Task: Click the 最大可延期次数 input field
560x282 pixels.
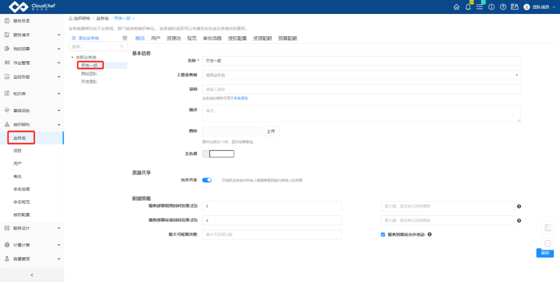Action: click(x=272, y=234)
